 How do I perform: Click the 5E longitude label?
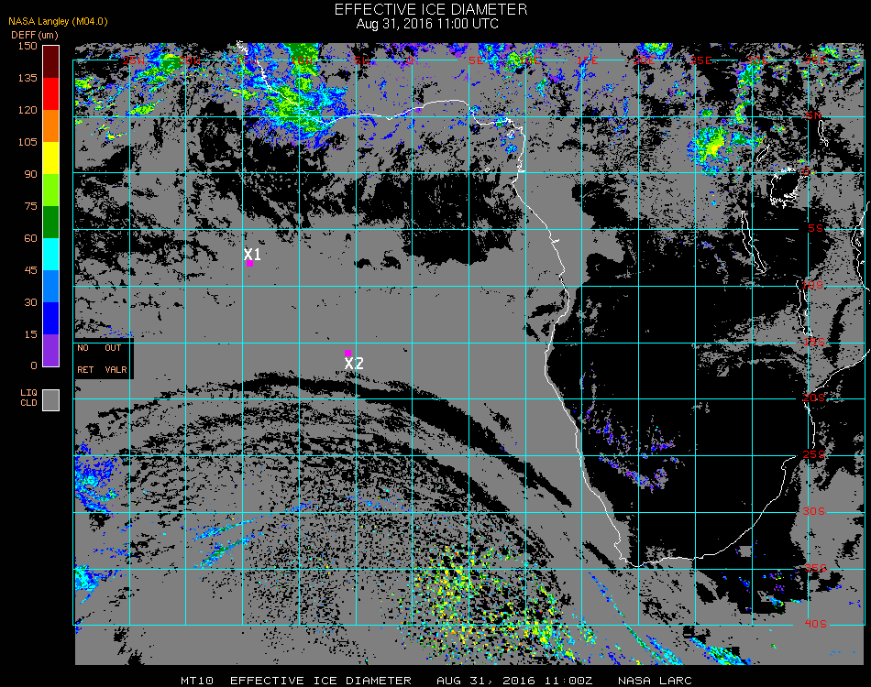pos(476,60)
